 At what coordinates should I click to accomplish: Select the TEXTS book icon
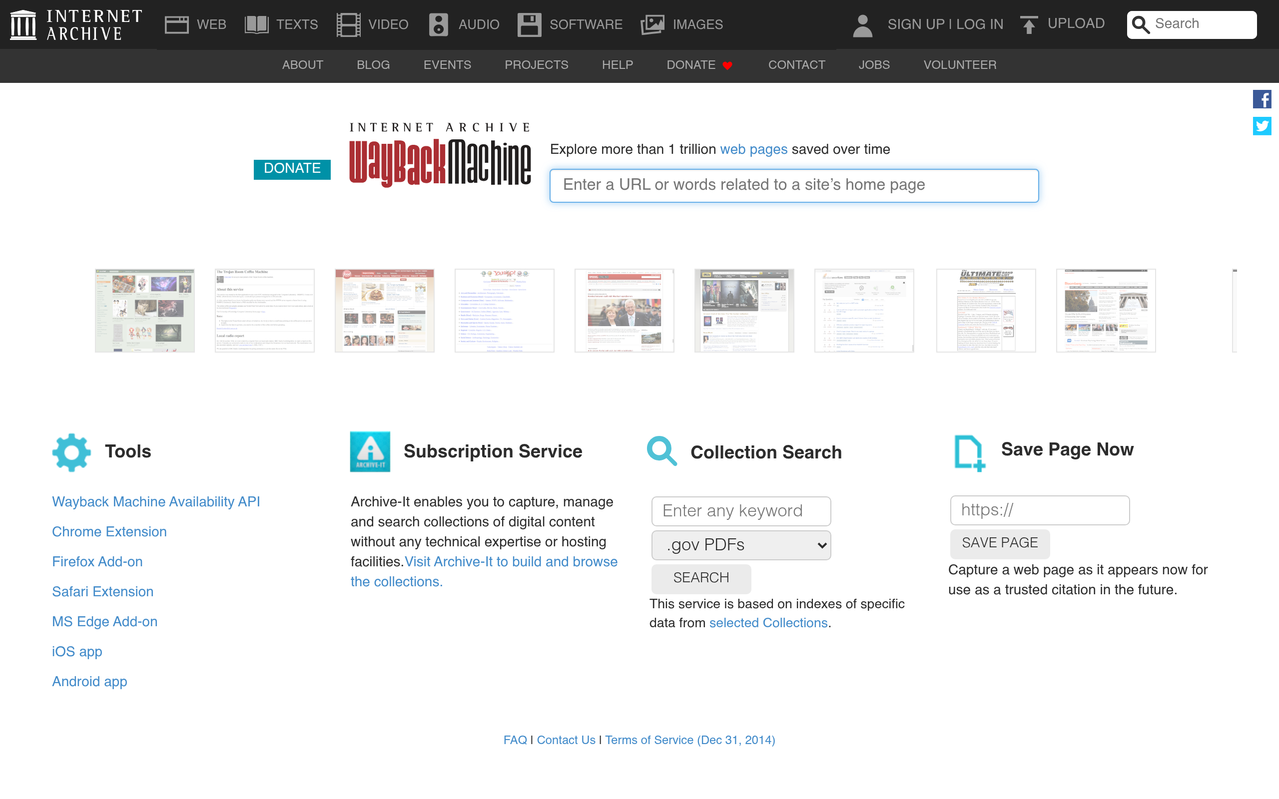257,24
